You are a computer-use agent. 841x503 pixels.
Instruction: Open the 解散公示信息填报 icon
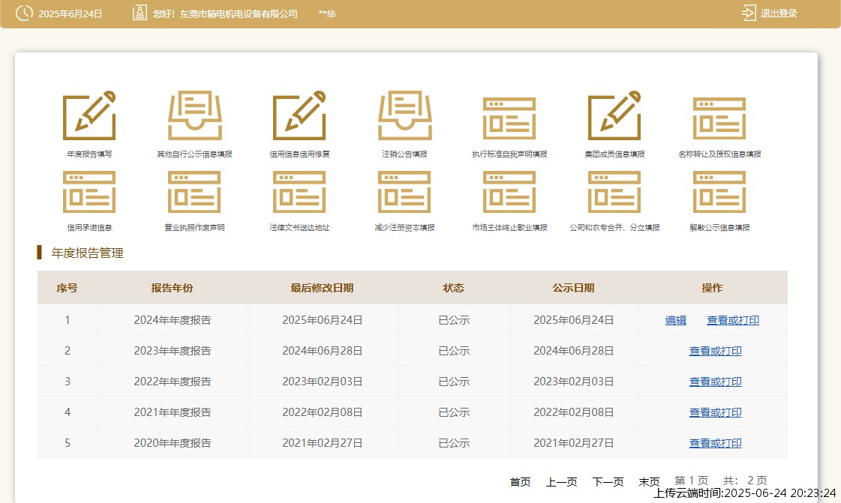click(x=719, y=192)
